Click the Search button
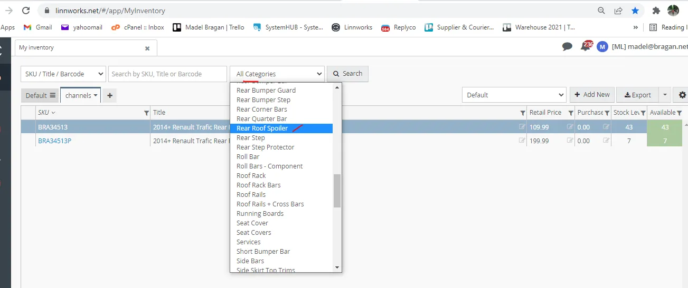 coord(347,74)
